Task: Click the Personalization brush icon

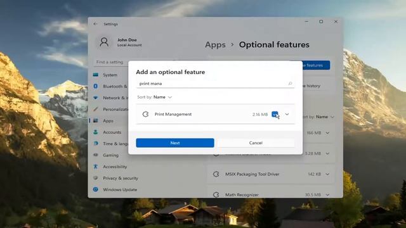Action: 96,109
